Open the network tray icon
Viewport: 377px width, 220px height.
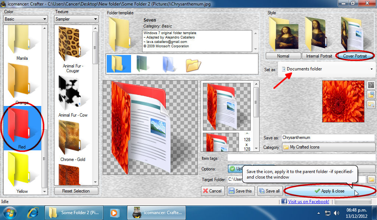pyautogui.click(x=327, y=213)
